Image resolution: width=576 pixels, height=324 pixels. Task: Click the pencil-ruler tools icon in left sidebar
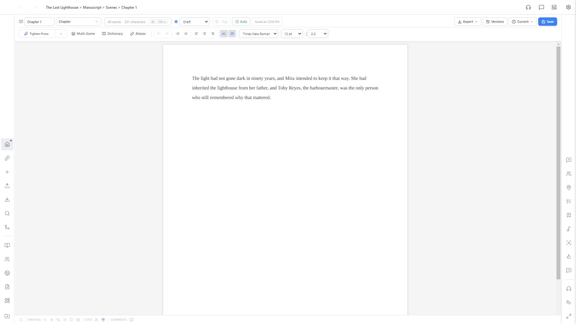click(x=7, y=301)
